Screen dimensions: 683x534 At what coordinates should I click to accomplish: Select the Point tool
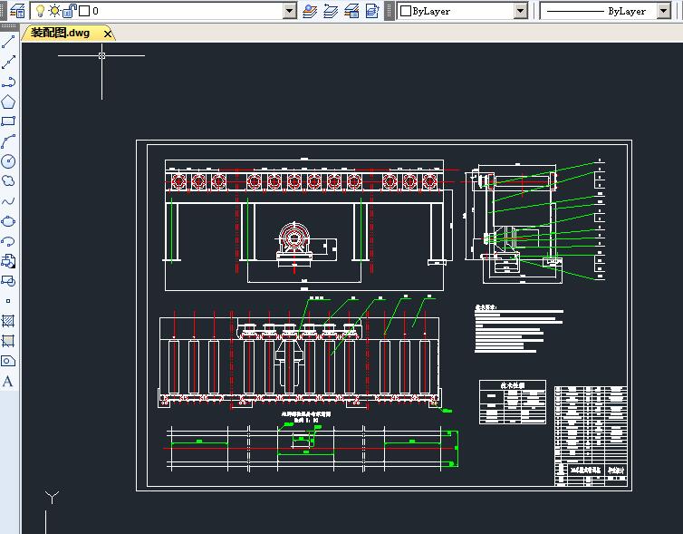coord(8,301)
